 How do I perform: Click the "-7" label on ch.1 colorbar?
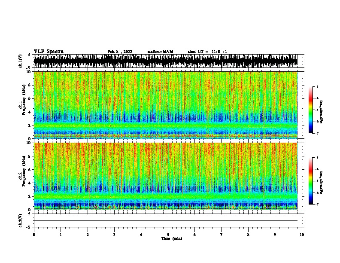(x=317, y=133)
